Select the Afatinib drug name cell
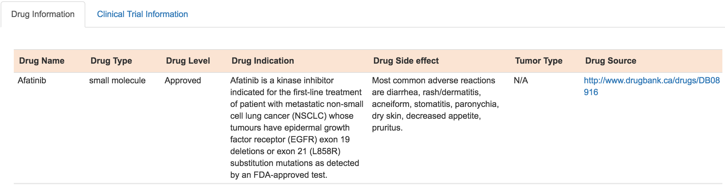 tap(32, 81)
